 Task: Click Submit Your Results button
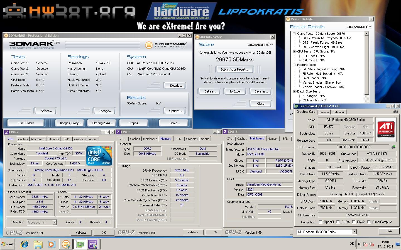pos(235,69)
